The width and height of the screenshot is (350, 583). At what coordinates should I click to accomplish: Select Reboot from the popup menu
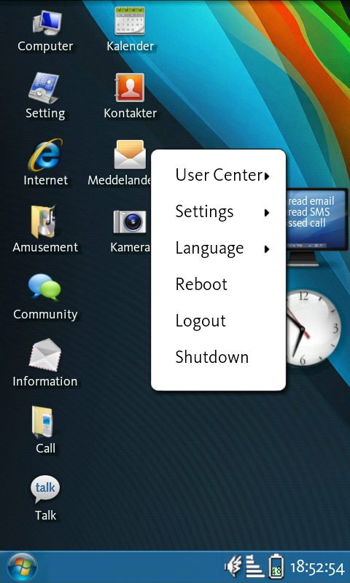coord(218,285)
